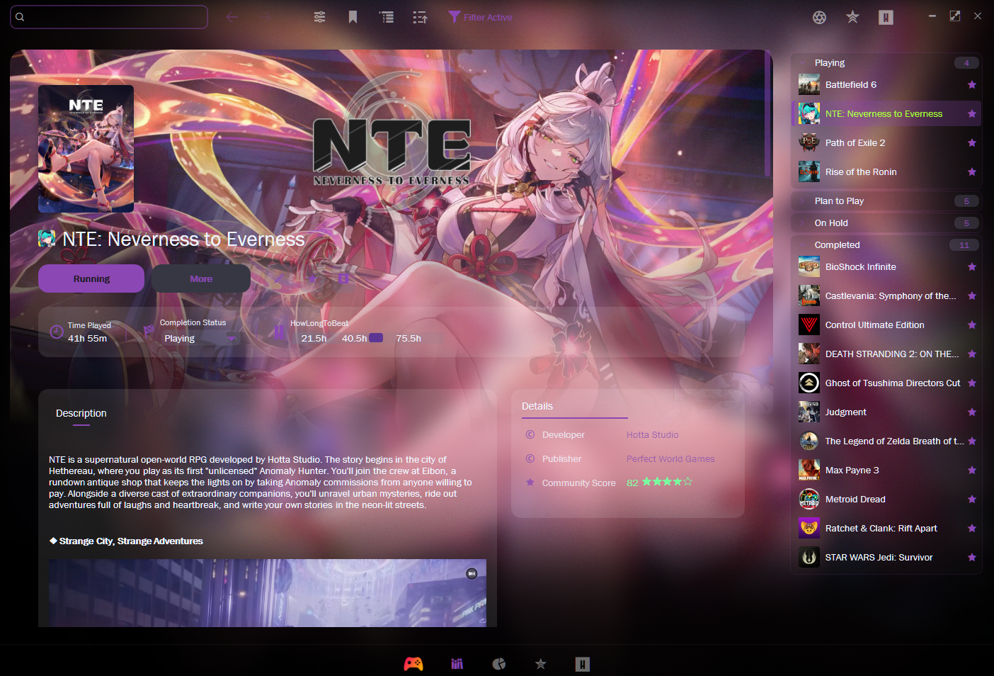994x676 pixels.
Task: Click the pencil edit icon beside More
Action: click(278, 278)
